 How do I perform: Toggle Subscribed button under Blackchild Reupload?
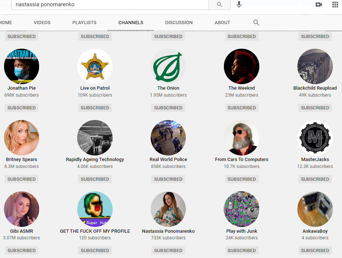point(315,108)
